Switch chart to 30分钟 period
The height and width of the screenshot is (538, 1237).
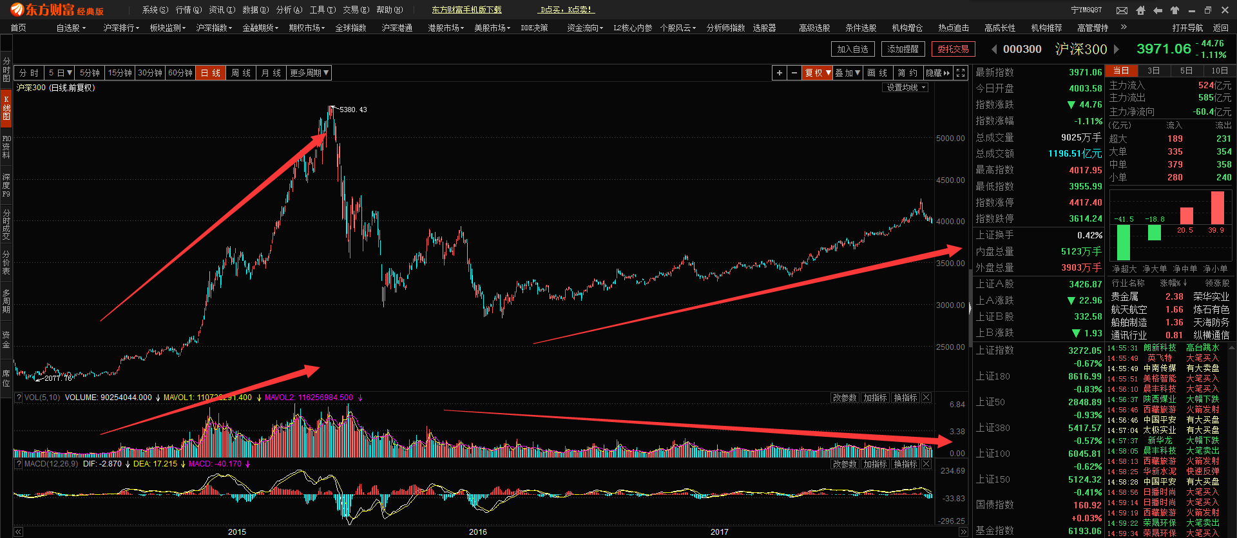[x=150, y=73]
